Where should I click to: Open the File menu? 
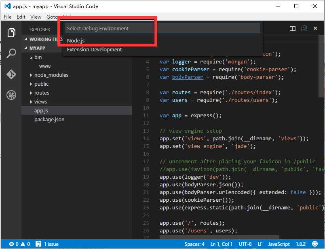coord(7,17)
